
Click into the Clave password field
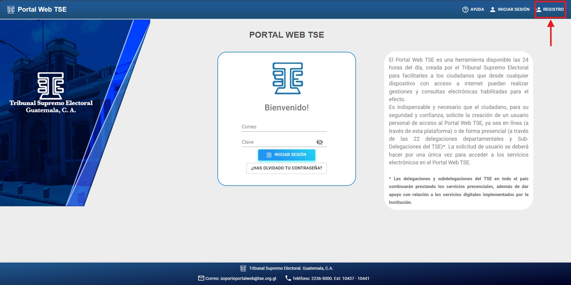click(x=277, y=142)
